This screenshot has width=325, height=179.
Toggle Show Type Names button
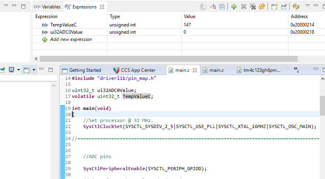(x=203, y=7)
